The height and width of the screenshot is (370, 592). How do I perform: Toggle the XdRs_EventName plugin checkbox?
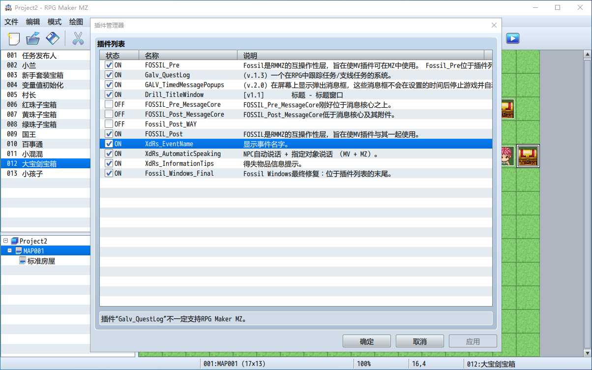[109, 144]
